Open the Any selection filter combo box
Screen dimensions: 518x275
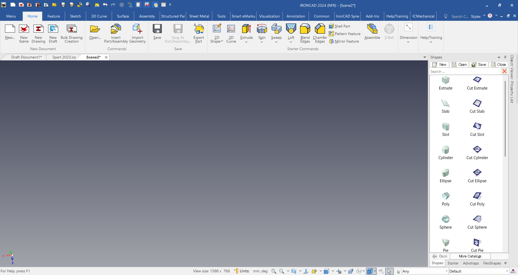(425, 271)
